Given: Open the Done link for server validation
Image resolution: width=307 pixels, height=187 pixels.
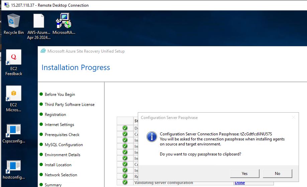Looking at the screenshot, I should pos(239,183).
